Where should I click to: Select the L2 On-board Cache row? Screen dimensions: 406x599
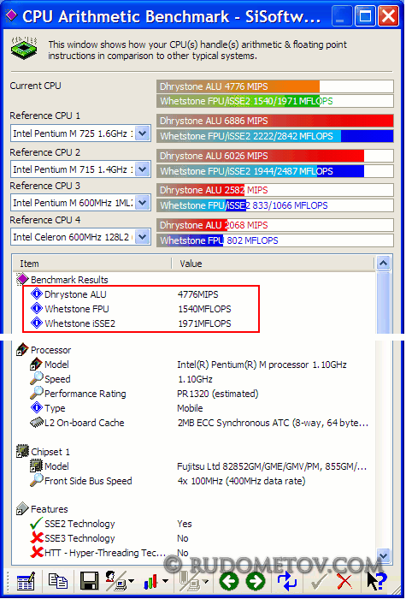coord(195,423)
